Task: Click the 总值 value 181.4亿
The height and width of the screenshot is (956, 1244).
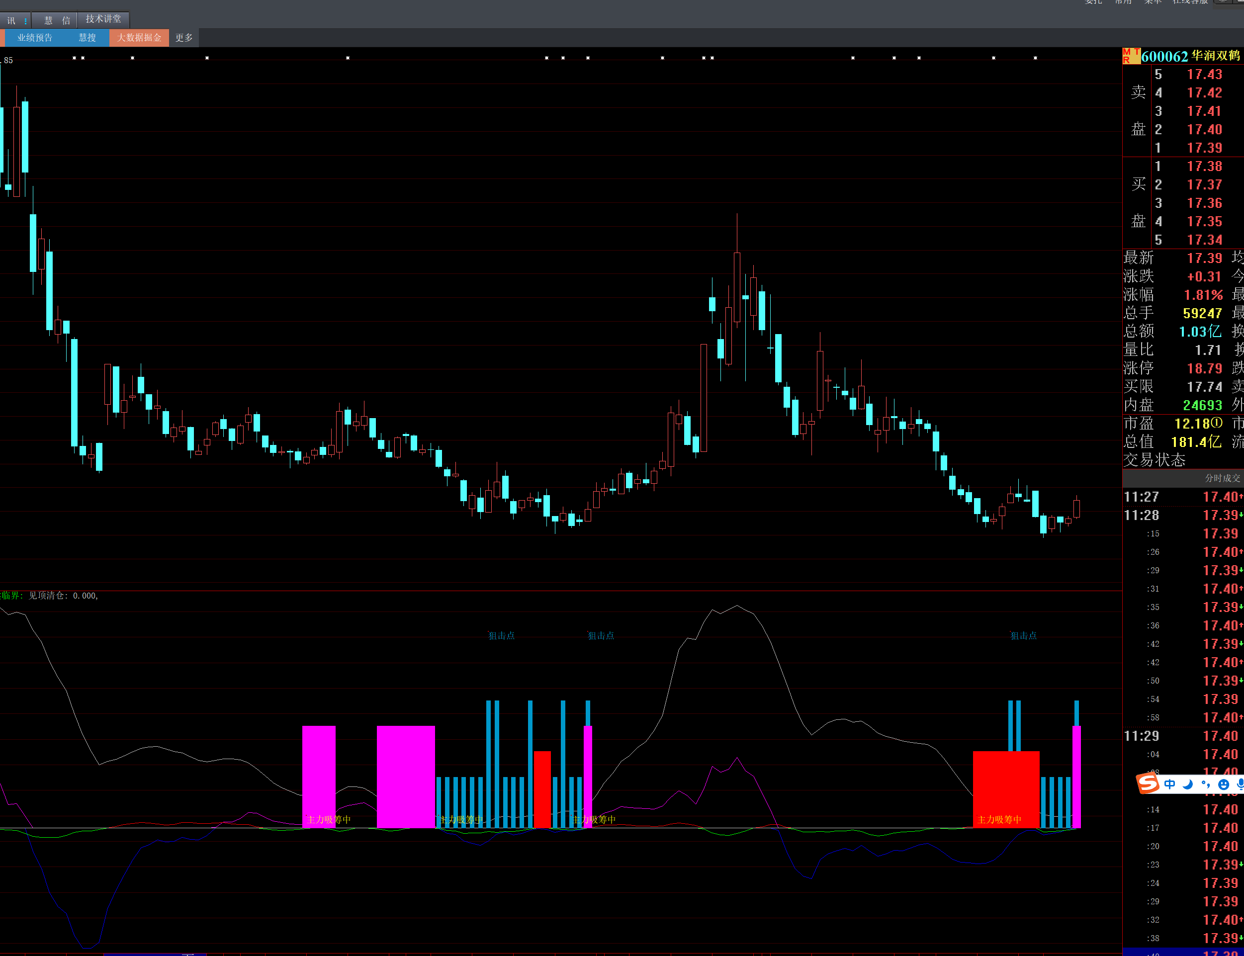Action: (x=1196, y=442)
